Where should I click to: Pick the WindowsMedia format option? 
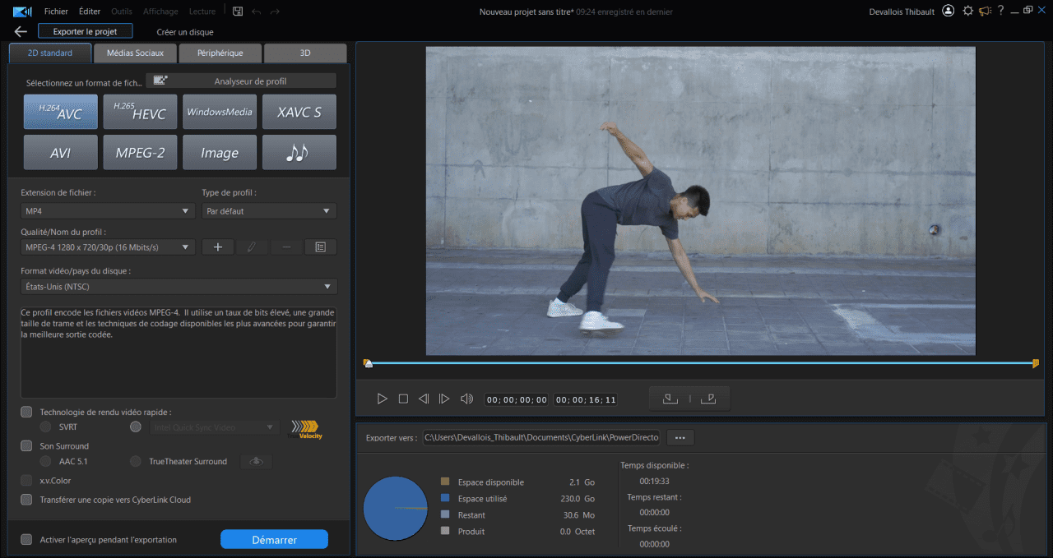point(220,111)
